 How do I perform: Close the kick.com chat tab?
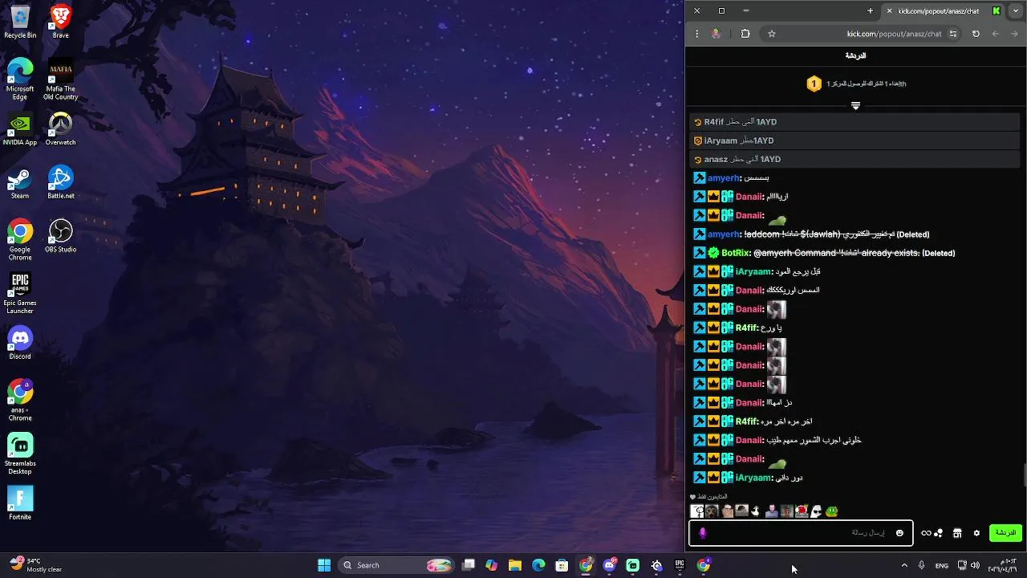889,11
